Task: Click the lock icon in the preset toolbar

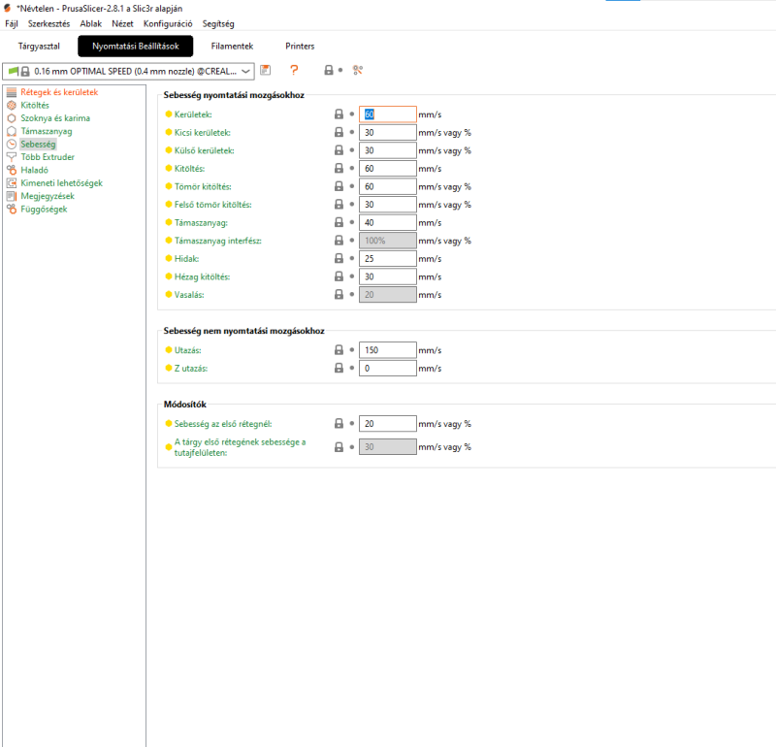Action: pos(329,70)
